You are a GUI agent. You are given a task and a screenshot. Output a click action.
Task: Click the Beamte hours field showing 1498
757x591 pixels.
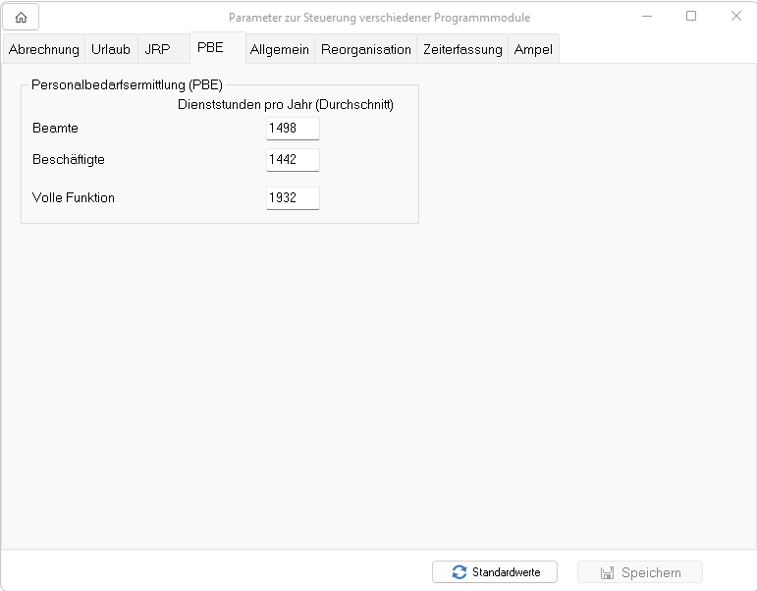(x=293, y=129)
